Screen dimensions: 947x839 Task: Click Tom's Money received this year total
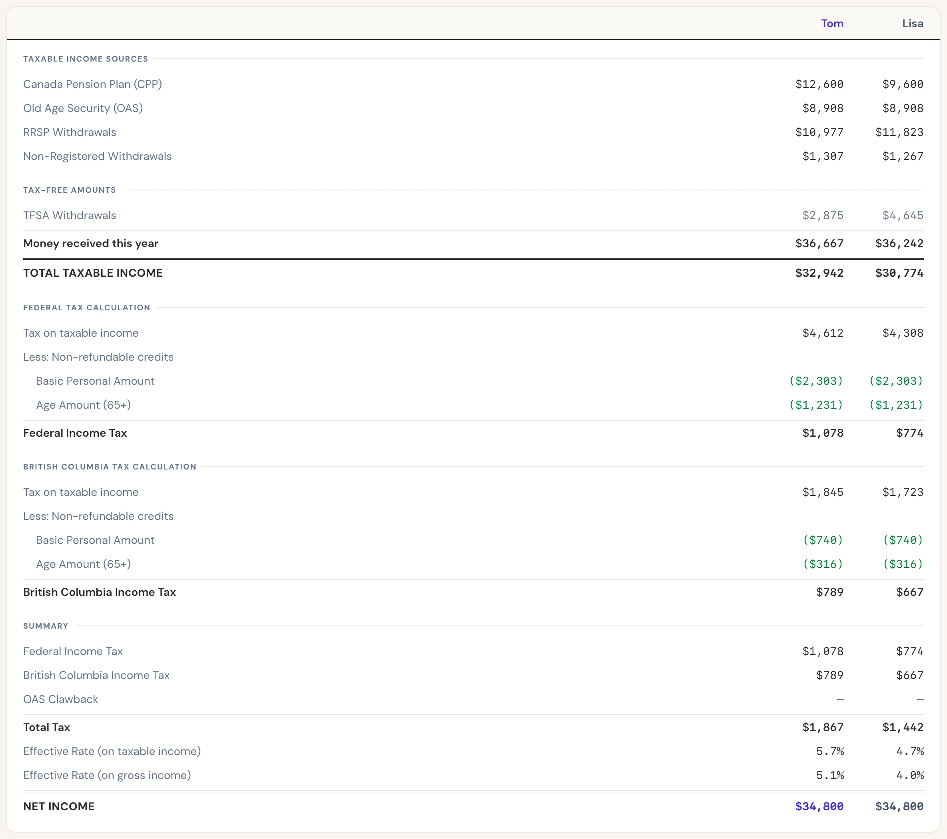[819, 244]
